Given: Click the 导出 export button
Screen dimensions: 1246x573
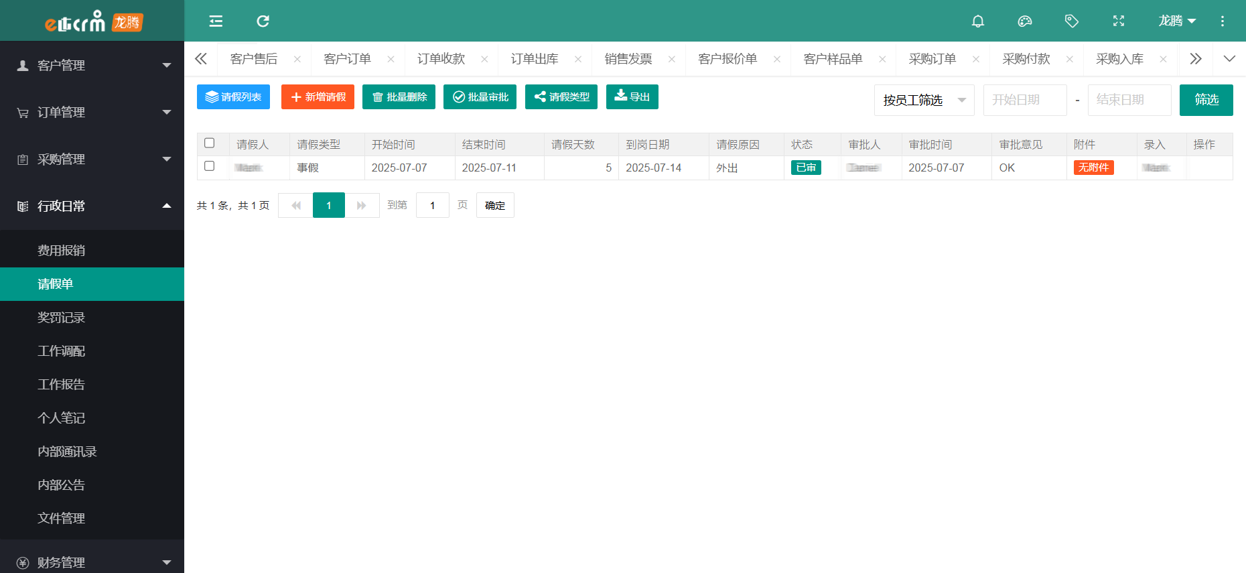Looking at the screenshot, I should (x=632, y=97).
